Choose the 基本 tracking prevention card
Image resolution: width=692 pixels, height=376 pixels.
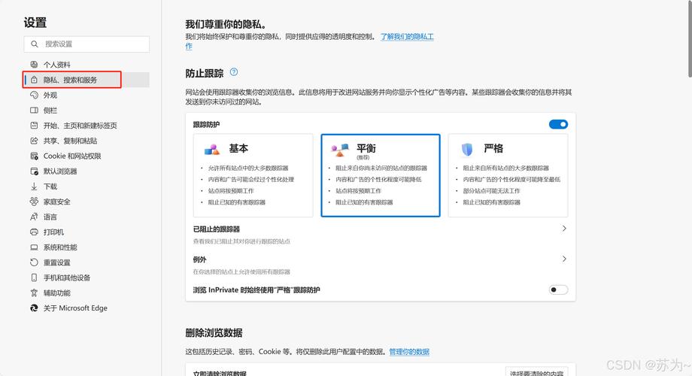tap(253, 175)
